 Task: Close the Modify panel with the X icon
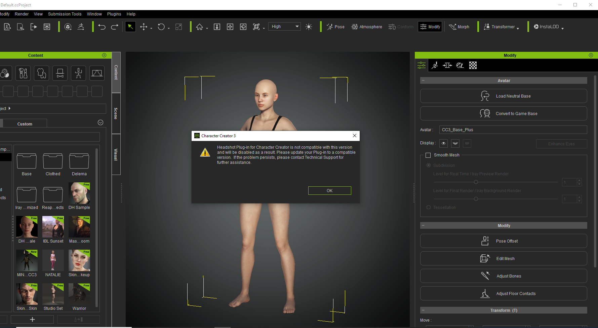pyautogui.click(x=591, y=55)
